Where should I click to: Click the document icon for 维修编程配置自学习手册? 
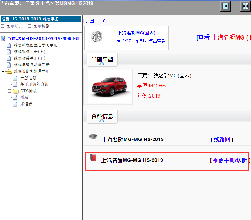click(x=9, y=45)
